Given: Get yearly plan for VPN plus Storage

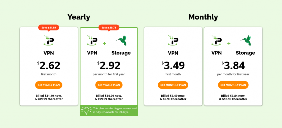Looking at the screenshot, I should (x=109, y=85).
